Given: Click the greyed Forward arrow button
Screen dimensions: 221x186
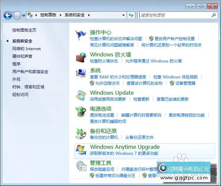Looking at the screenshot, I should (17, 15).
